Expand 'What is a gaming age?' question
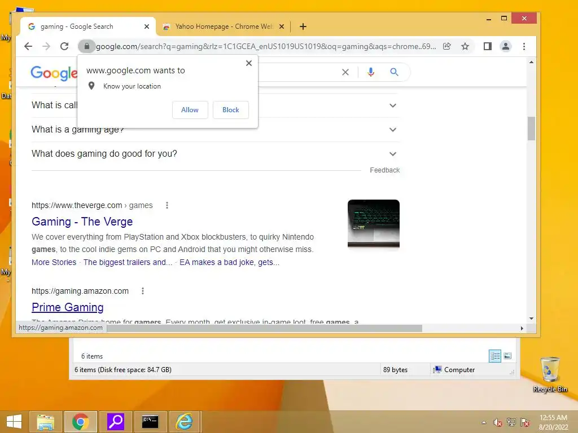 coord(393,130)
